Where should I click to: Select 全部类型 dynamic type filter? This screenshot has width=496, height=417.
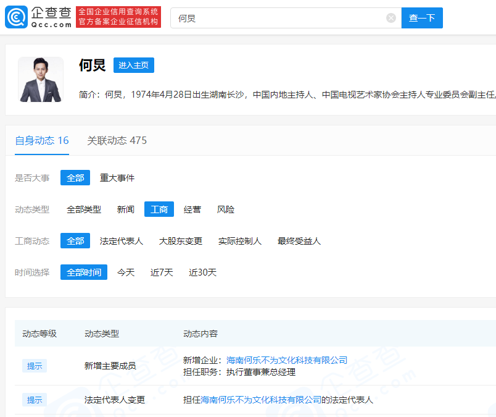(84, 209)
